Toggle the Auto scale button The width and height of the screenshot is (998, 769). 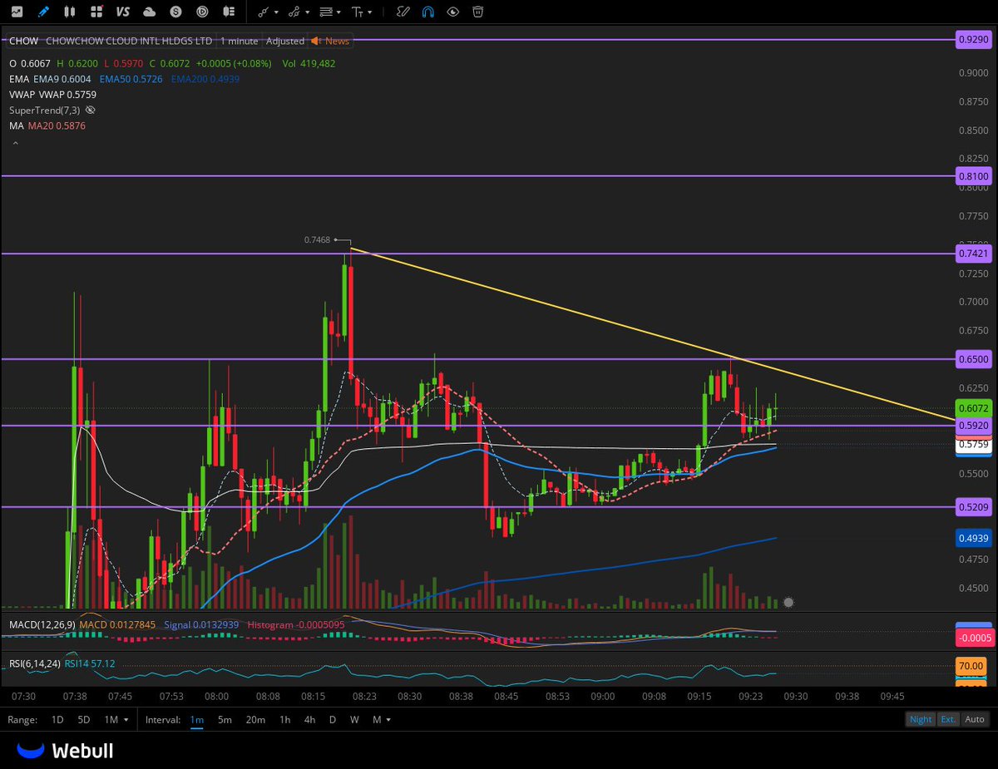(x=975, y=719)
